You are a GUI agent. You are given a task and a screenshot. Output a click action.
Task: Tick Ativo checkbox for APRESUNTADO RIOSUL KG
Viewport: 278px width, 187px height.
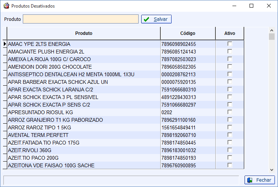tap(230, 112)
